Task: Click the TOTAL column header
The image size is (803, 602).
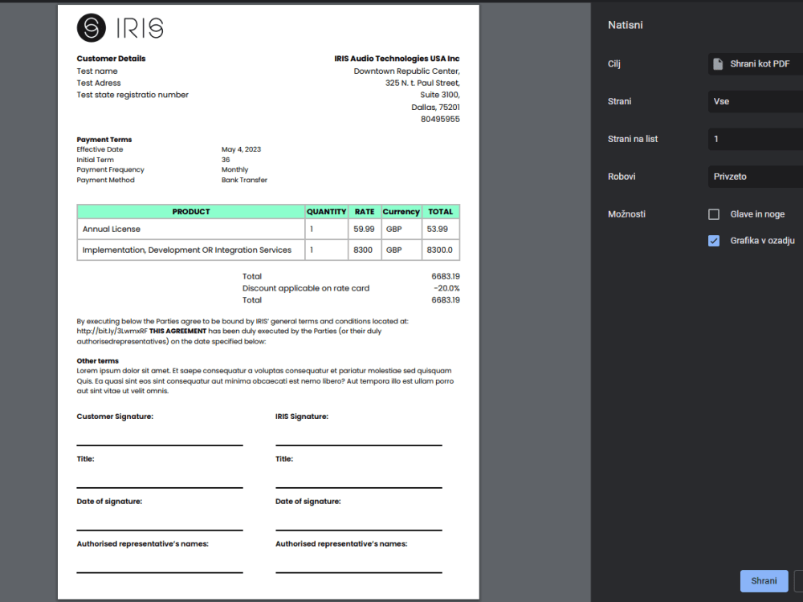Action: (440, 211)
